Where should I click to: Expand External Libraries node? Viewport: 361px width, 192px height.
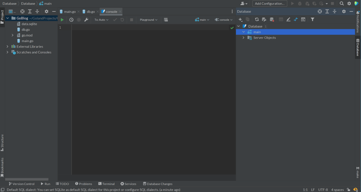pyautogui.click(x=8, y=46)
